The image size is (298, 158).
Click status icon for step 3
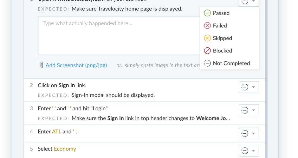245,110
